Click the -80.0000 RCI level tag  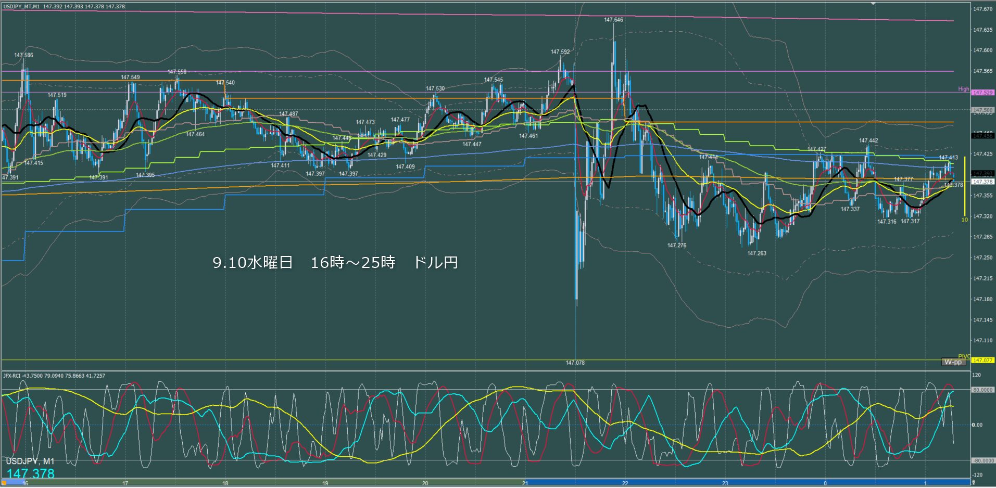982,460
